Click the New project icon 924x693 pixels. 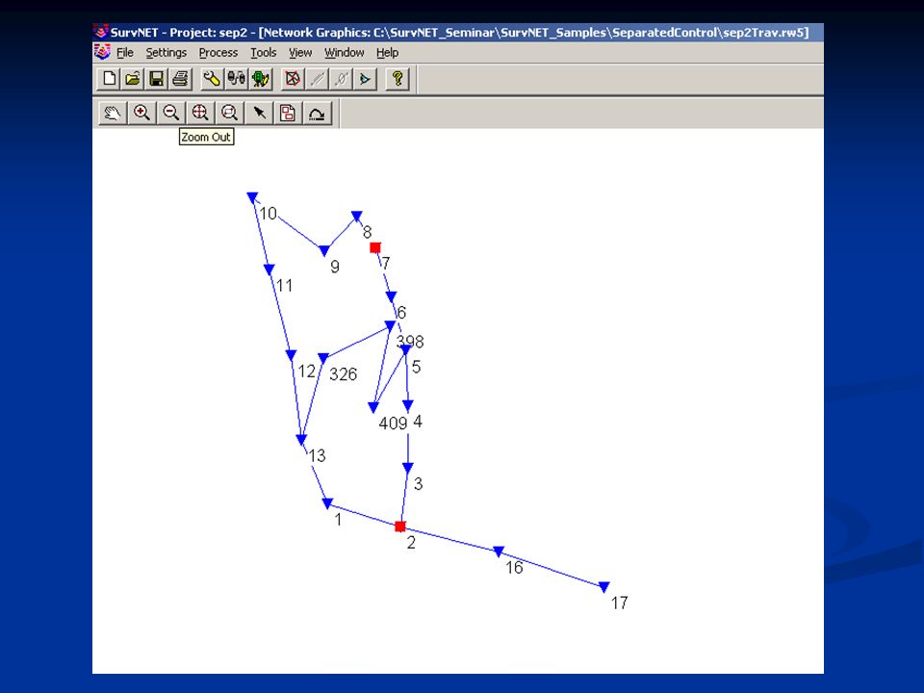(x=109, y=78)
